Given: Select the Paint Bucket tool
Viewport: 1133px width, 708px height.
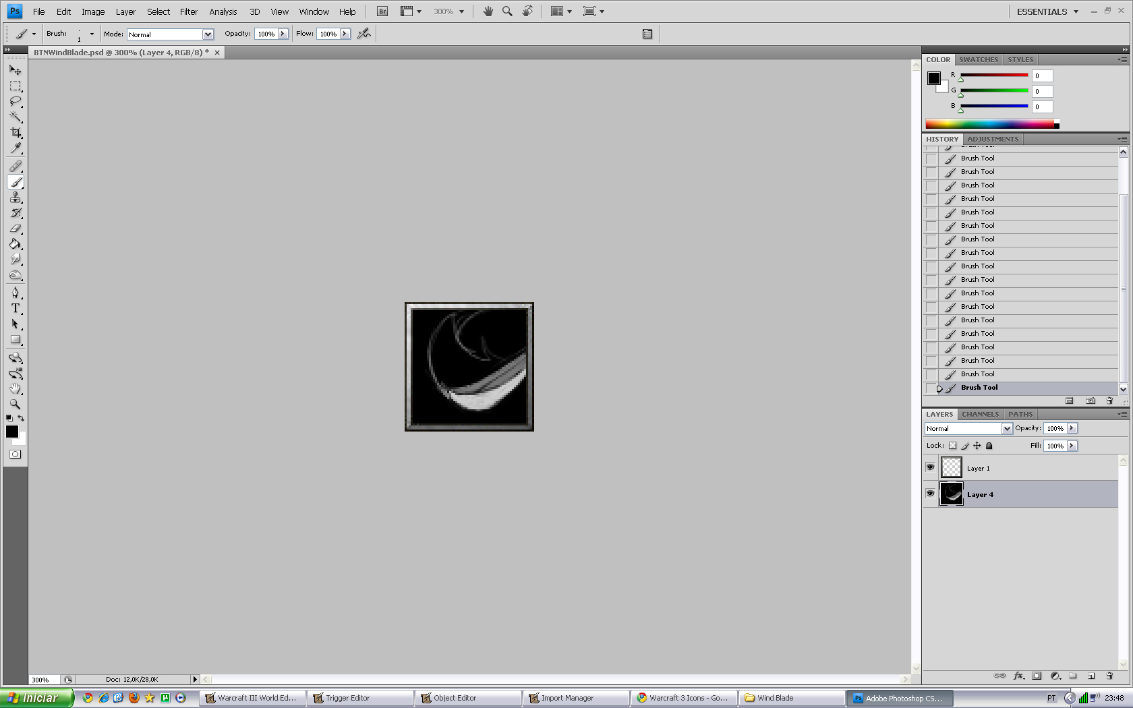Looking at the screenshot, I should click(16, 244).
